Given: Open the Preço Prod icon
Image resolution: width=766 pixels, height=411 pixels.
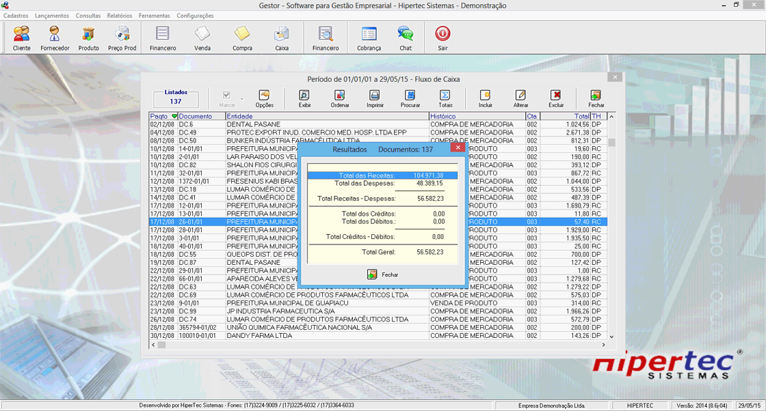Looking at the screenshot, I should [122, 38].
